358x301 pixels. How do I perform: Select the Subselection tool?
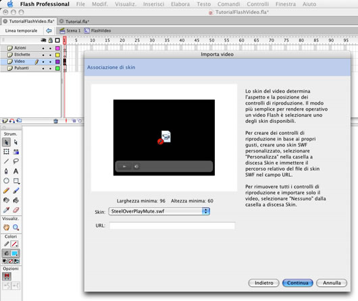[16, 142]
